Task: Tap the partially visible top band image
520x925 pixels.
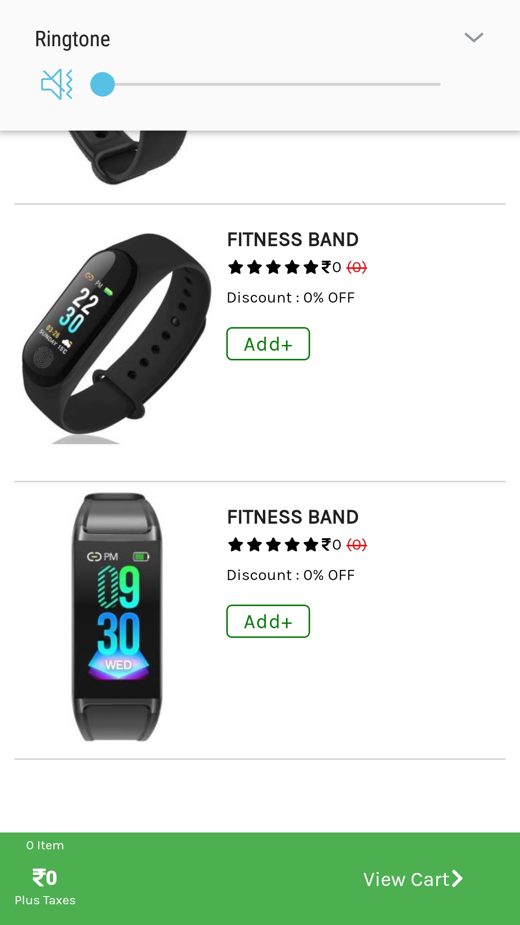Action: (x=128, y=157)
